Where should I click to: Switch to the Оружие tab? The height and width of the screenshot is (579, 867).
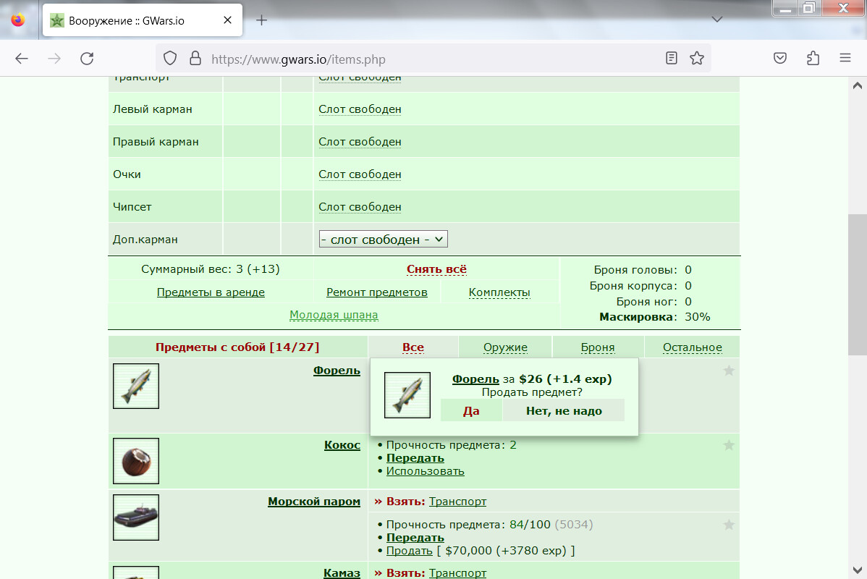pyautogui.click(x=505, y=347)
